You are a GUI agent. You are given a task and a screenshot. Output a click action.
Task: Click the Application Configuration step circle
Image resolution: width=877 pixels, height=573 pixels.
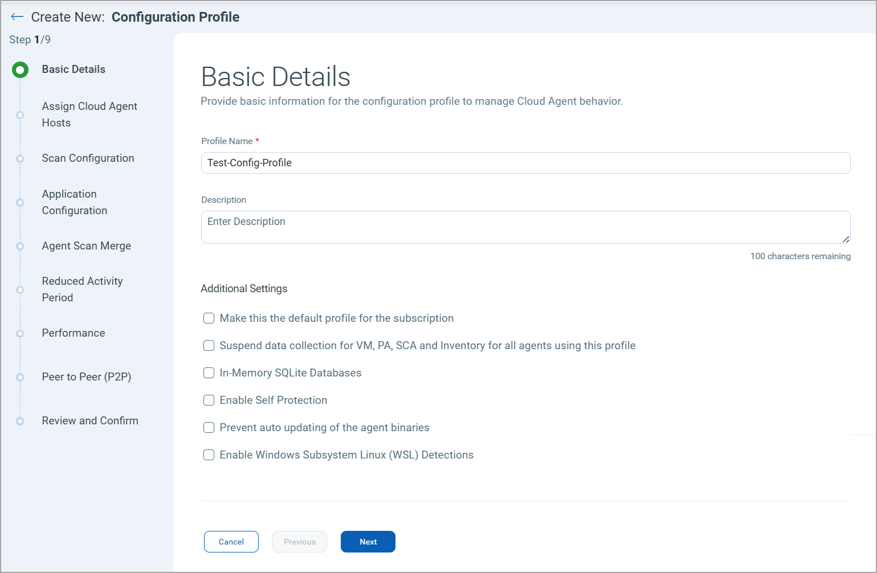(x=21, y=202)
